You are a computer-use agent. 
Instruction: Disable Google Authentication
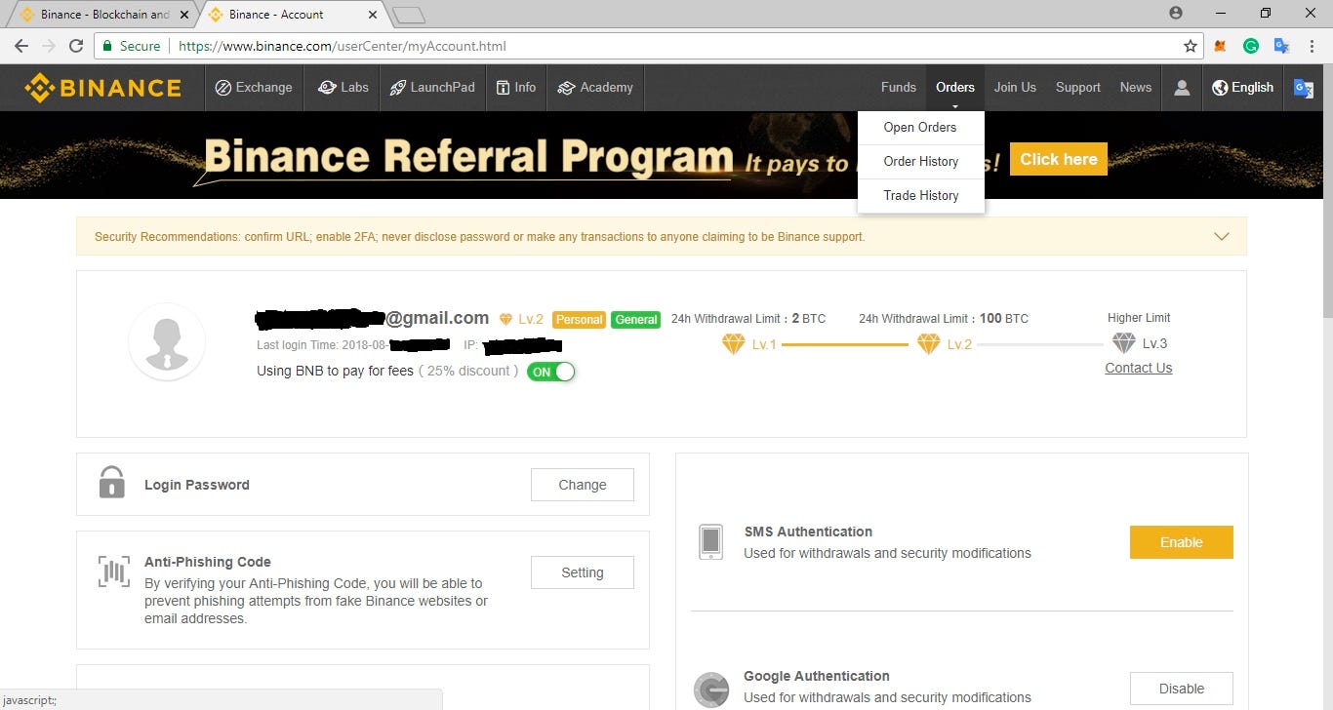pos(1182,689)
